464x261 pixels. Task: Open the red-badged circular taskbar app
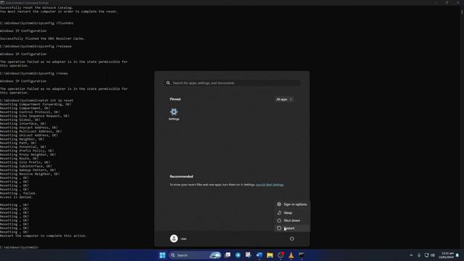point(281,255)
